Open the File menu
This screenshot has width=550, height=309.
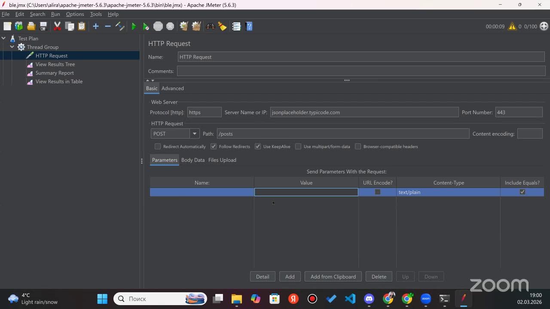click(6, 14)
